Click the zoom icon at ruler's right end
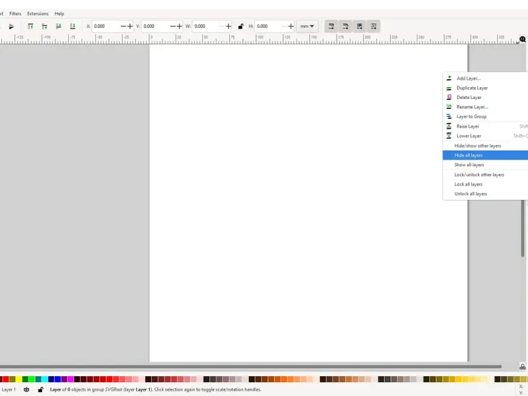Image resolution: width=528 pixels, height=396 pixels. coord(523,40)
